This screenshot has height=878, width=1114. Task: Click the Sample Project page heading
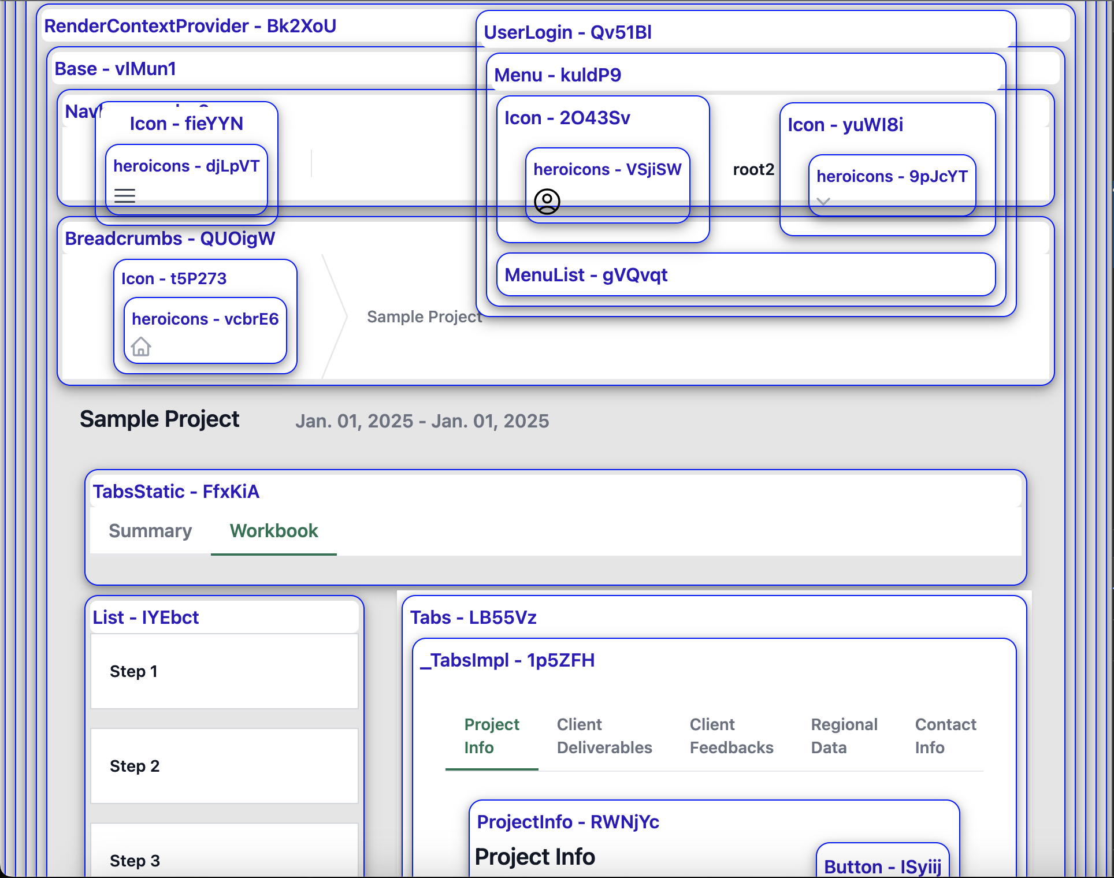(159, 419)
